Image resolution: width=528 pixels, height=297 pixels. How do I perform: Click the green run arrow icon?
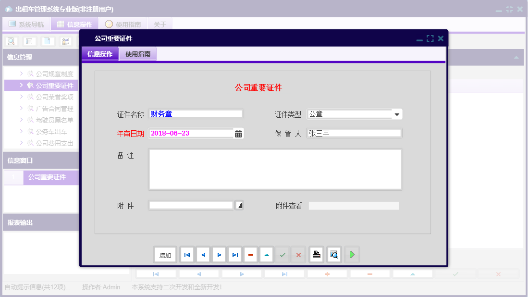pos(352,254)
